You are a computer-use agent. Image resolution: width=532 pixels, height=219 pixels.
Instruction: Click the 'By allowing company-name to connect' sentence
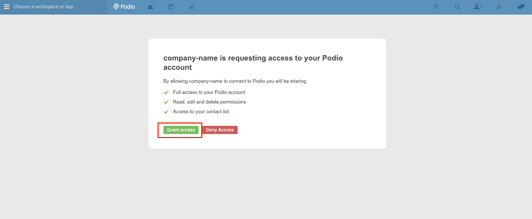coord(235,81)
